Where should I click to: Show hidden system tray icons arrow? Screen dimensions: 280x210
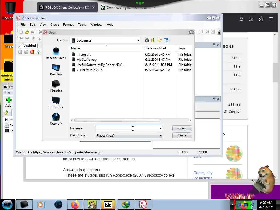233,205
